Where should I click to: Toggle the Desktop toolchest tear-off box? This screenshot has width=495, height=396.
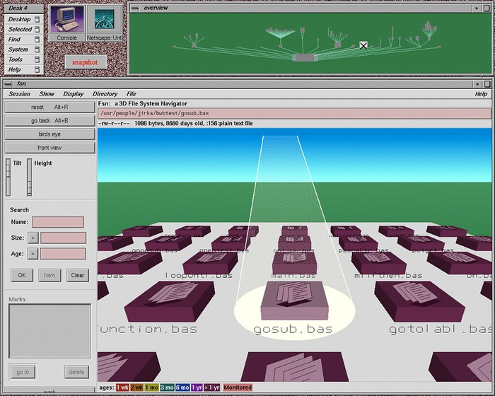(x=37, y=20)
